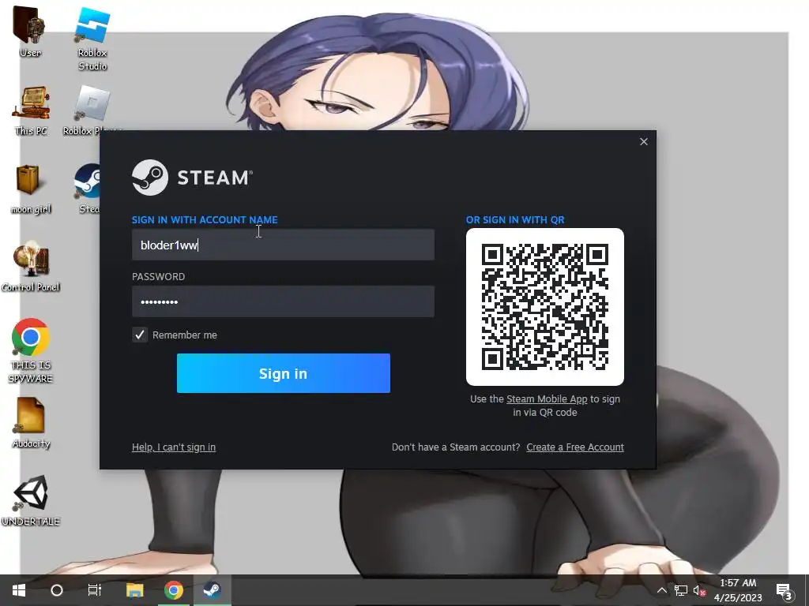Open the Help, I can't sign in link
This screenshot has height=606, width=809.
(174, 447)
